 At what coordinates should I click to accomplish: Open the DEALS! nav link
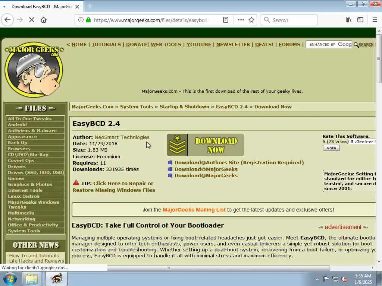(264, 45)
